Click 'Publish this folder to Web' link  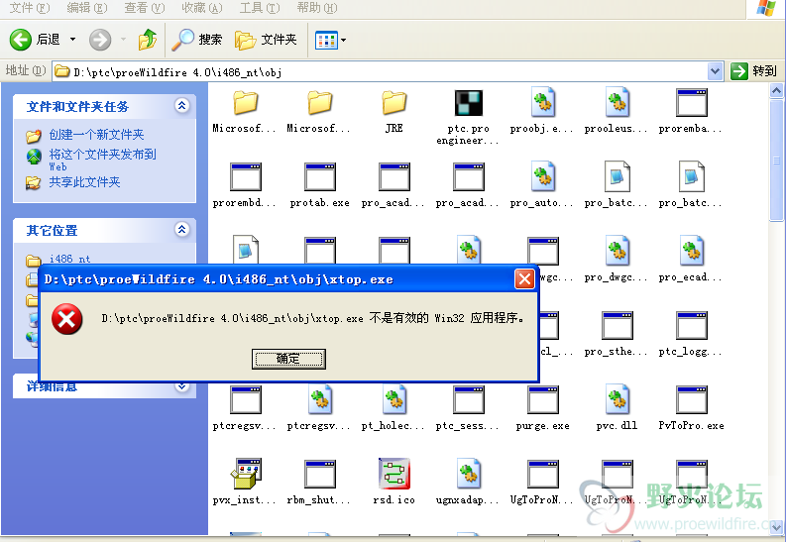click(102, 160)
